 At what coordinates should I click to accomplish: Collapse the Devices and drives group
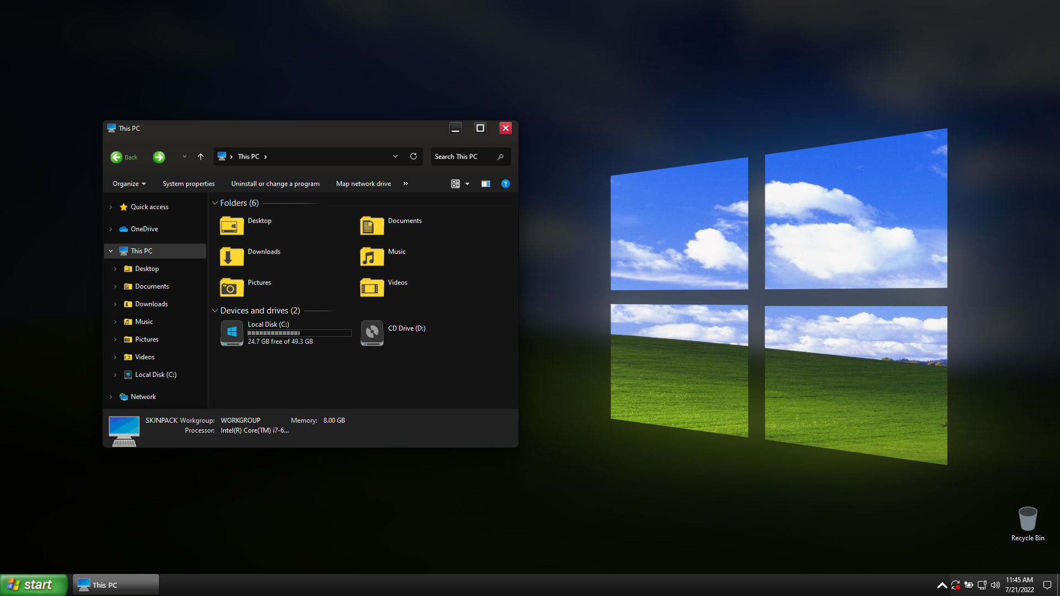coord(215,311)
